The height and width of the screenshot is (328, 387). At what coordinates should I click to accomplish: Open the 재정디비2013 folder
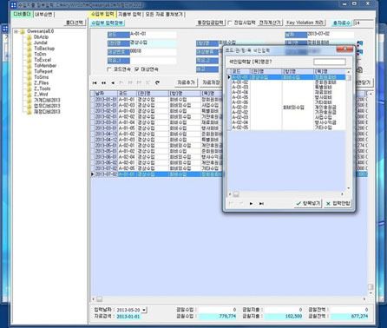47,112
